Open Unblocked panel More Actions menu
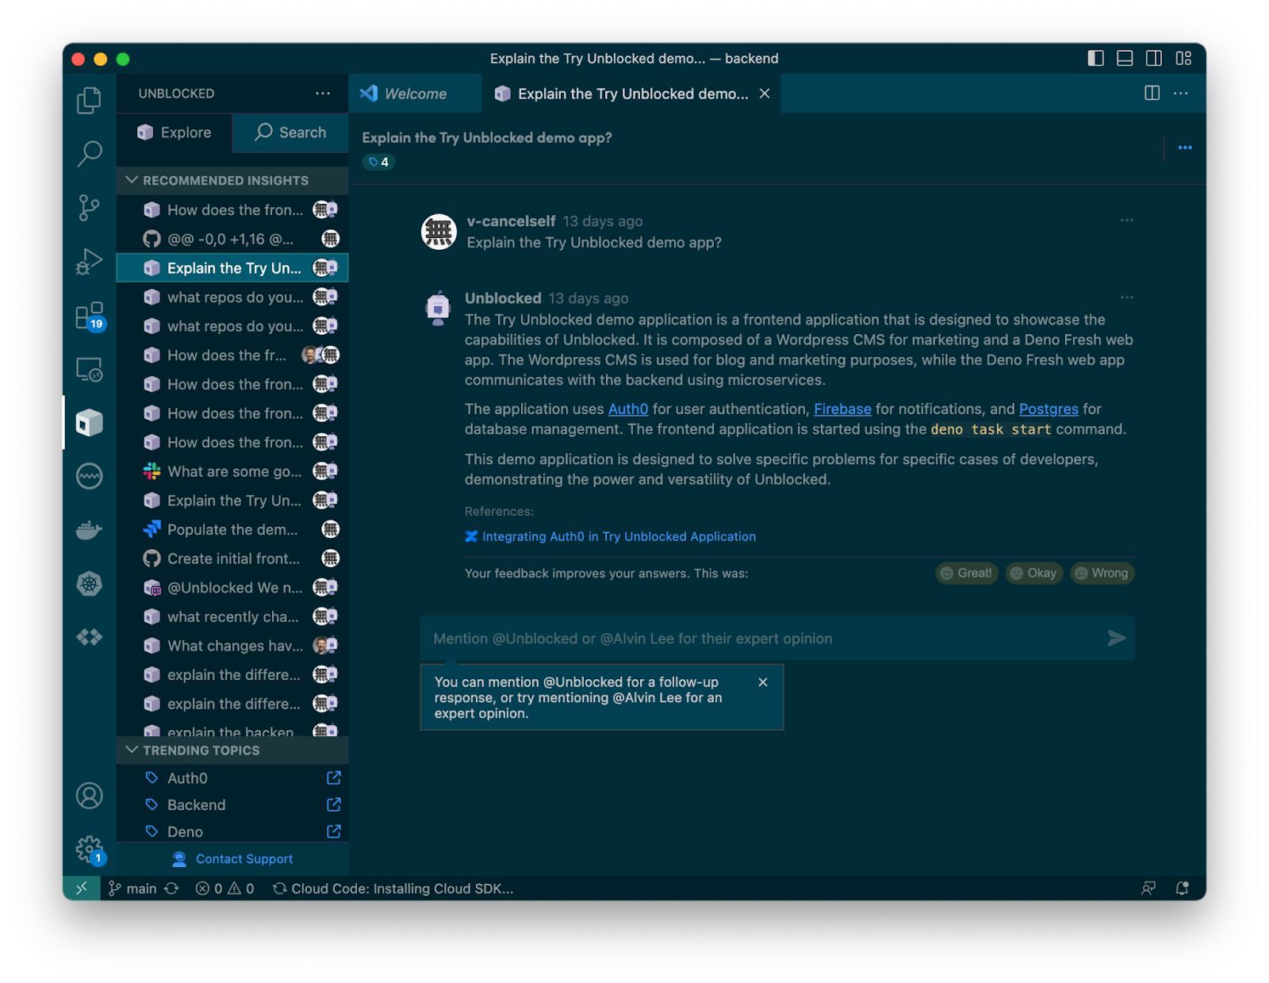This screenshot has width=1269, height=983. (323, 93)
